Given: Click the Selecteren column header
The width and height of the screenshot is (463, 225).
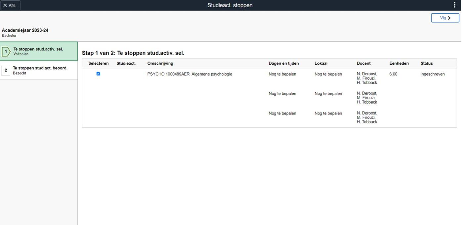Looking at the screenshot, I should point(99,63).
